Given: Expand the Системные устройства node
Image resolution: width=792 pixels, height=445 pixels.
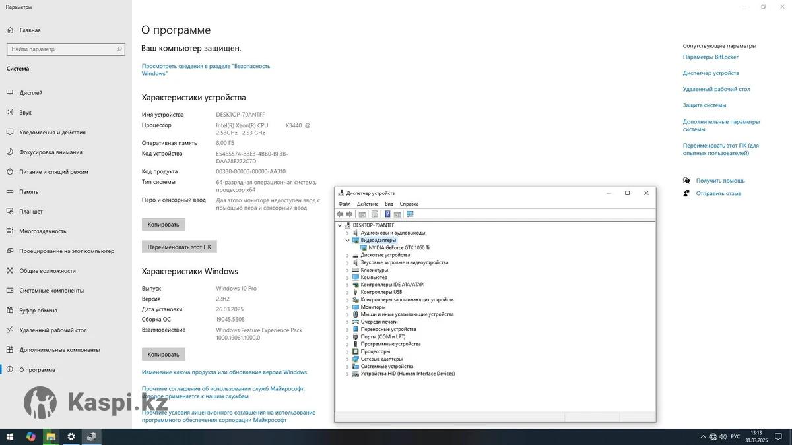Looking at the screenshot, I should pyautogui.click(x=348, y=367).
